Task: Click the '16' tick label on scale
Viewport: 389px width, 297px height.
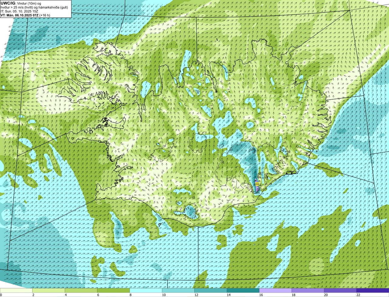Action: (261, 295)
